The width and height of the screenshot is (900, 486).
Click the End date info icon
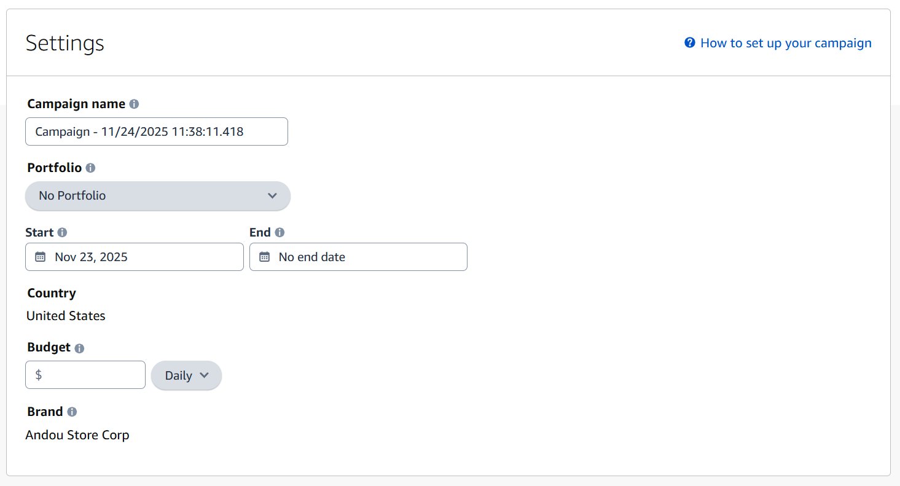tap(280, 232)
